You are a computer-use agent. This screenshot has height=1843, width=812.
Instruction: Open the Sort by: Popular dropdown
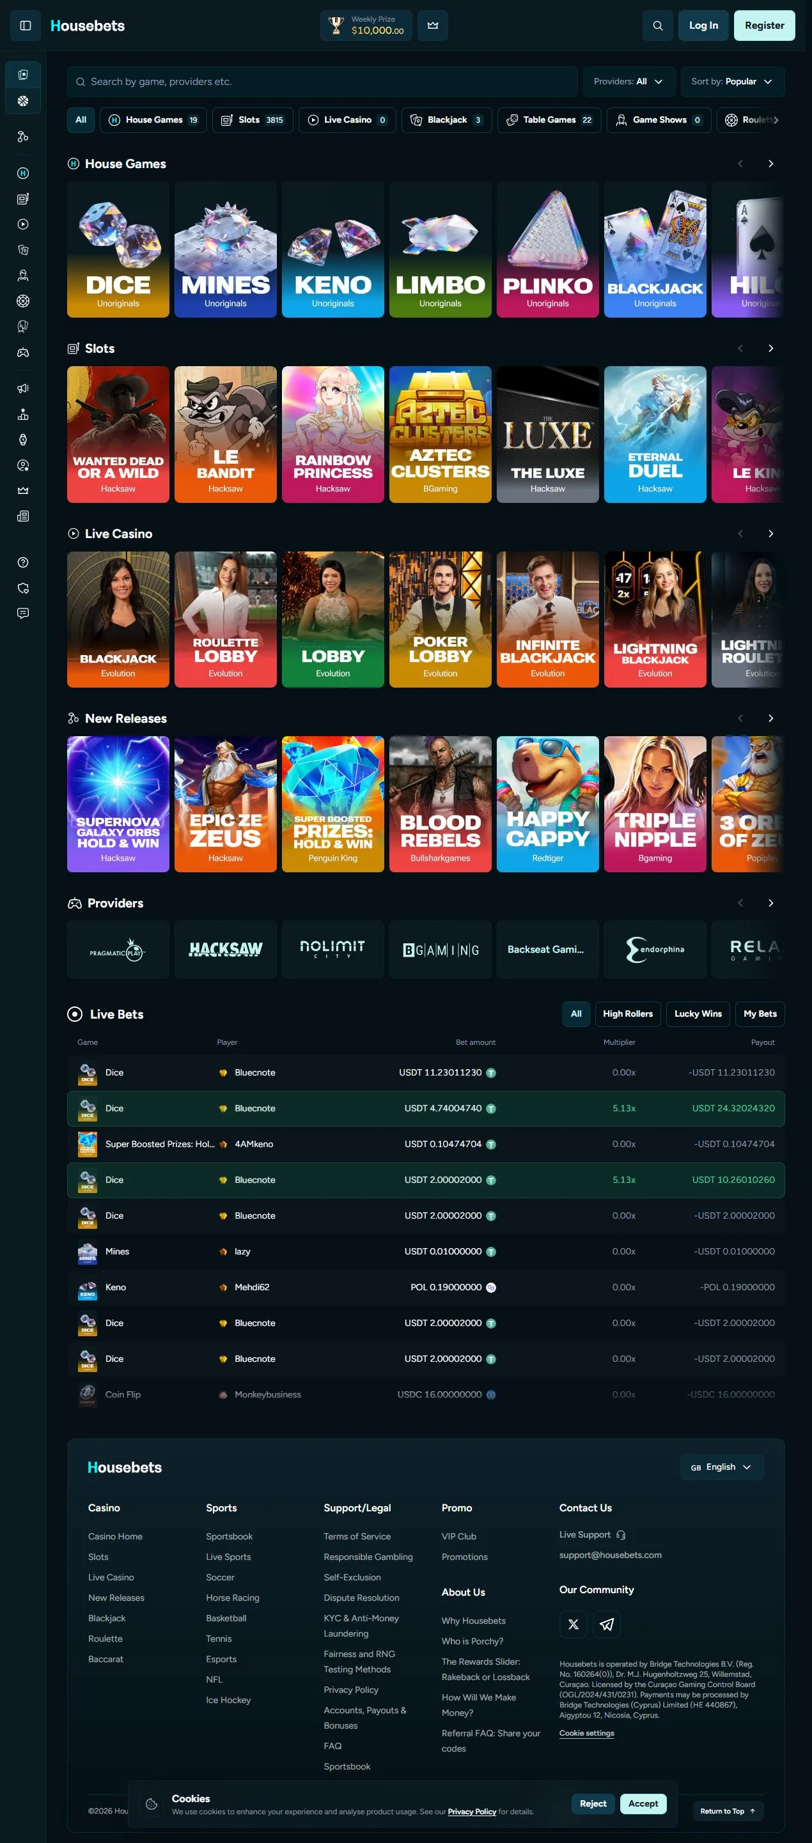[x=732, y=82]
